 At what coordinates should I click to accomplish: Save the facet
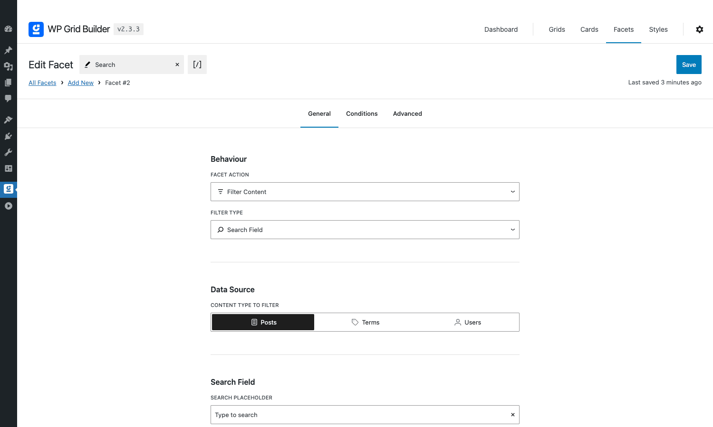pos(689,65)
